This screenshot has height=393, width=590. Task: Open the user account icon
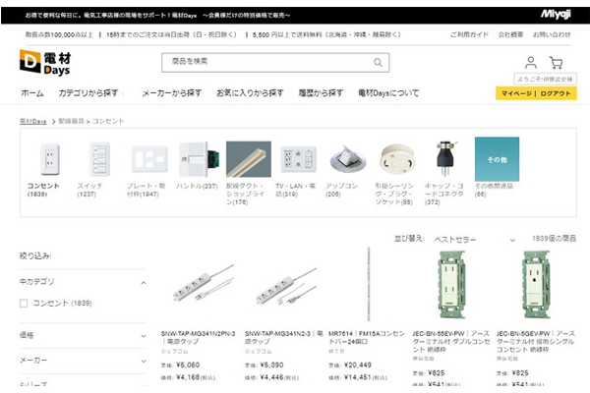point(531,62)
